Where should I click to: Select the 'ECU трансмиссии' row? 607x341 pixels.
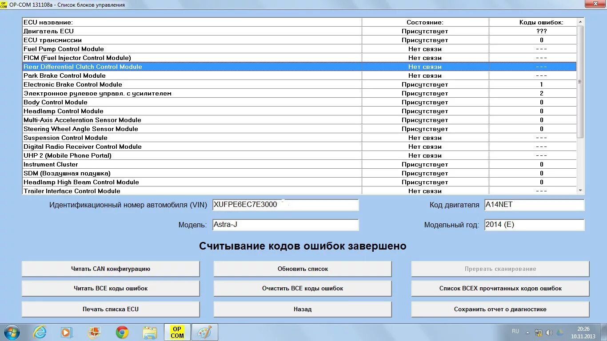click(x=300, y=40)
